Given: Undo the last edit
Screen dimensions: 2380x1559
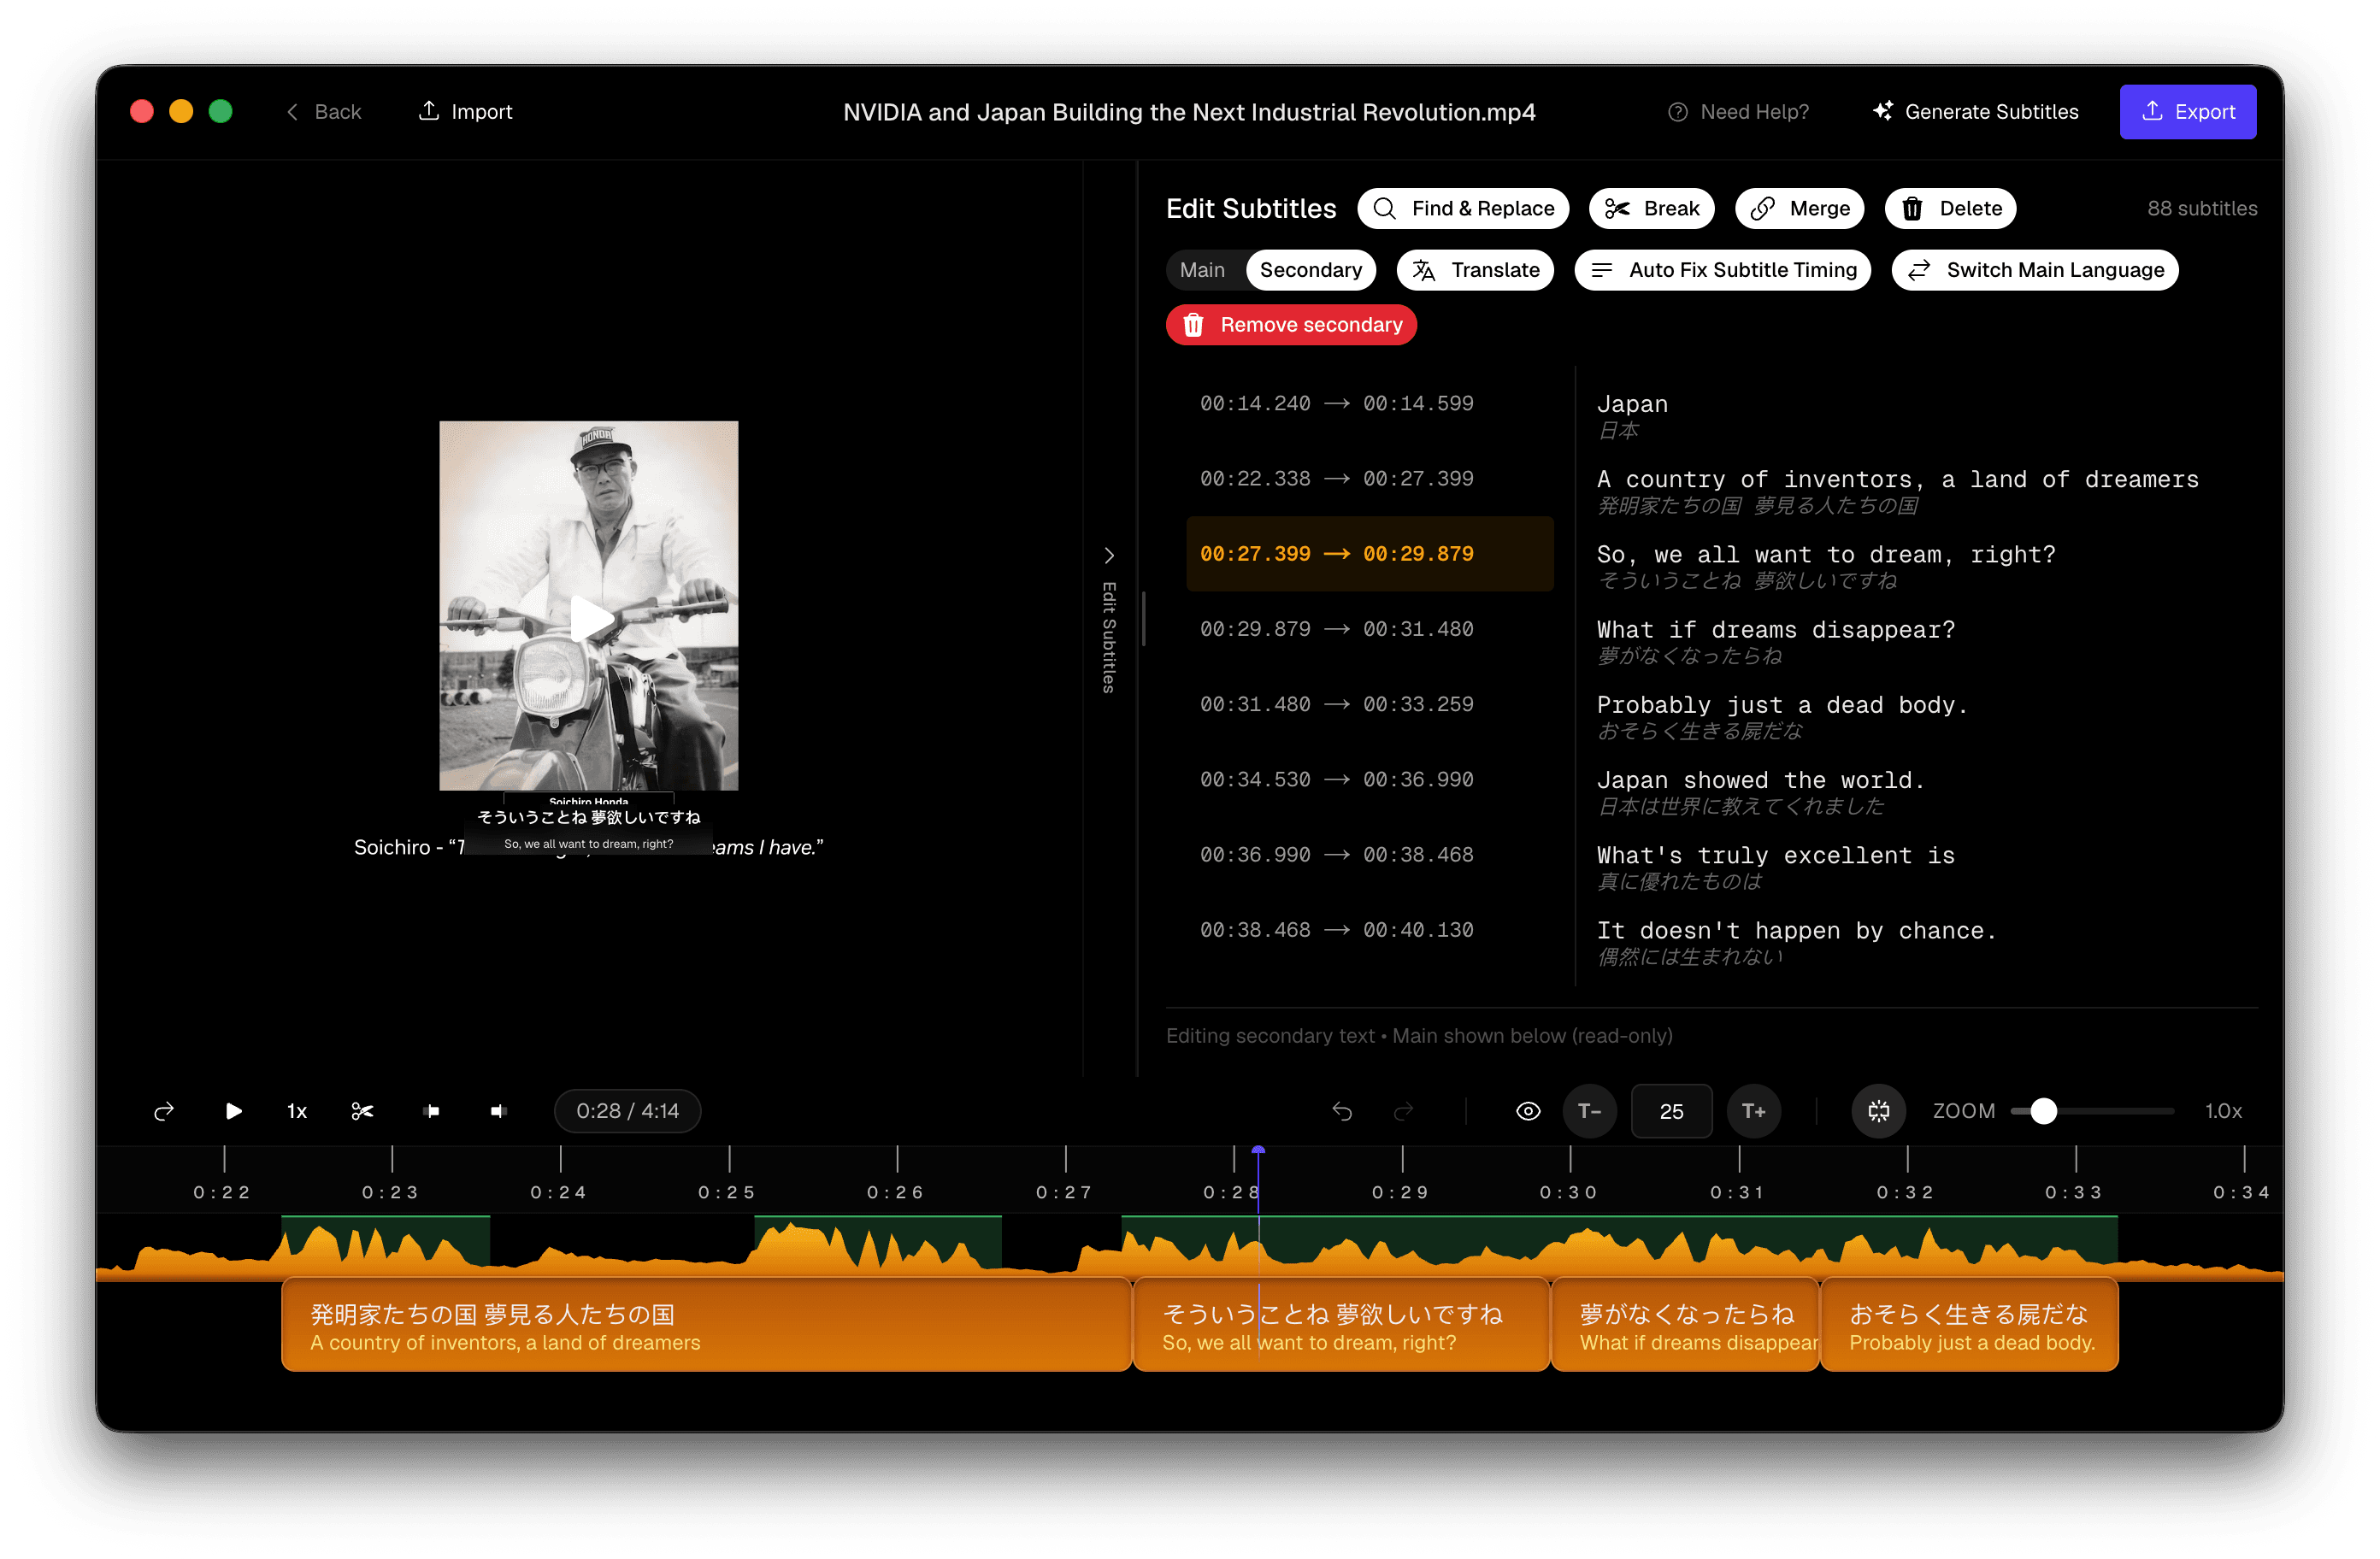Looking at the screenshot, I should pos(1342,1111).
